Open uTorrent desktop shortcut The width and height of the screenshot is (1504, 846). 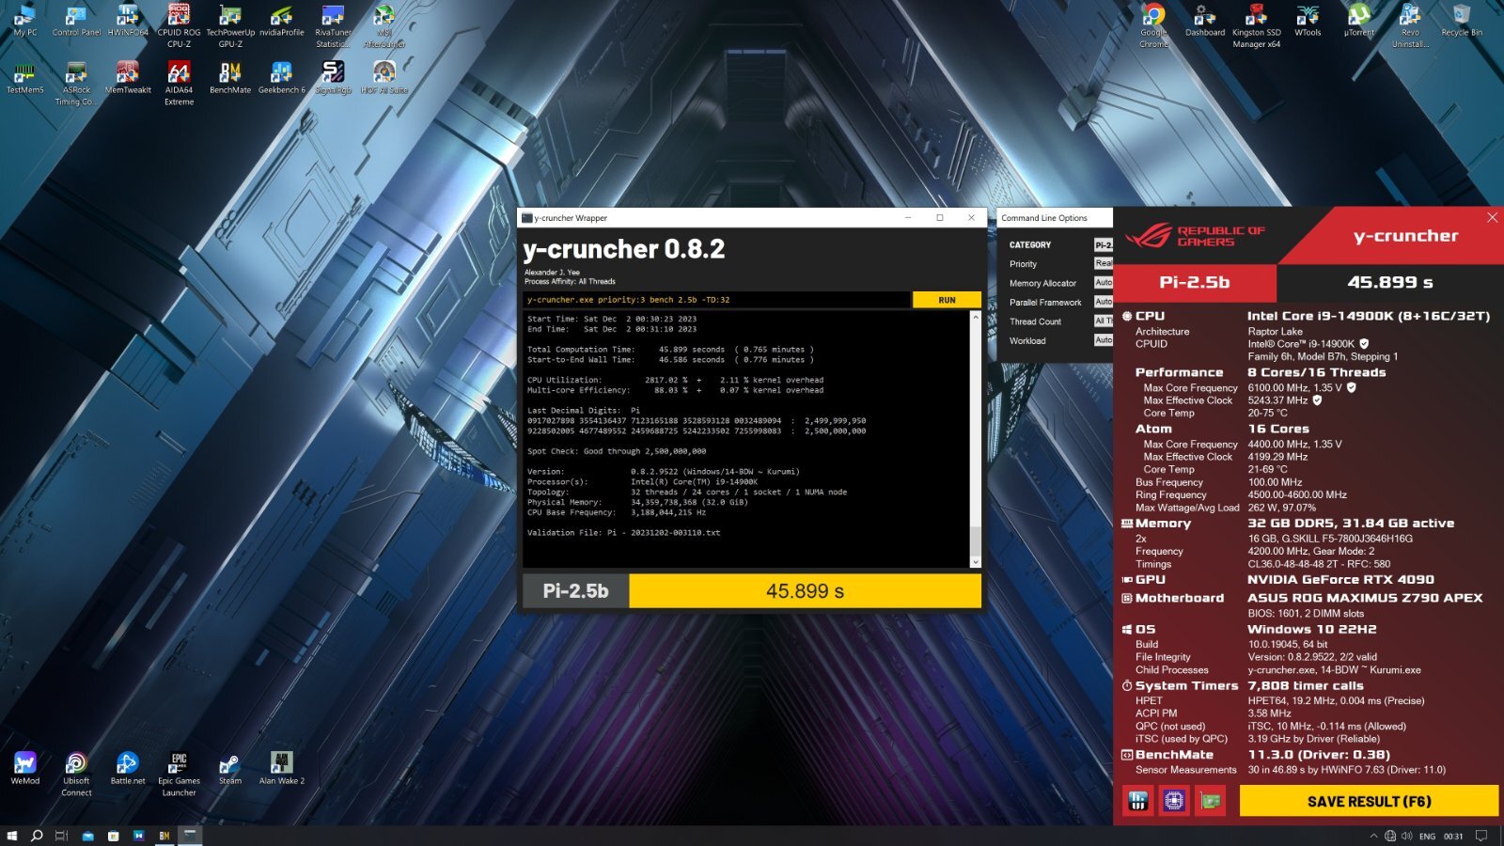click(1358, 22)
